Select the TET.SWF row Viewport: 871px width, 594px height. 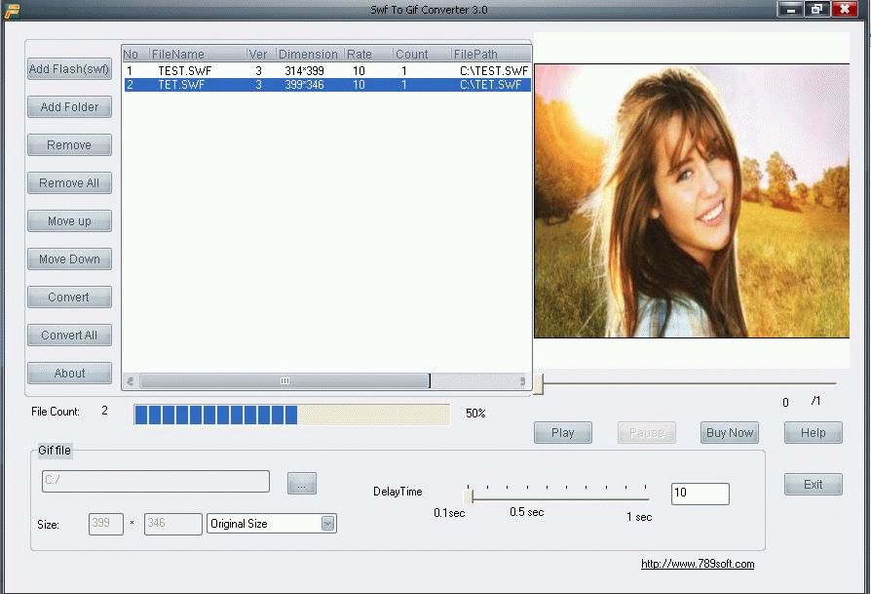pyautogui.click(x=326, y=85)
